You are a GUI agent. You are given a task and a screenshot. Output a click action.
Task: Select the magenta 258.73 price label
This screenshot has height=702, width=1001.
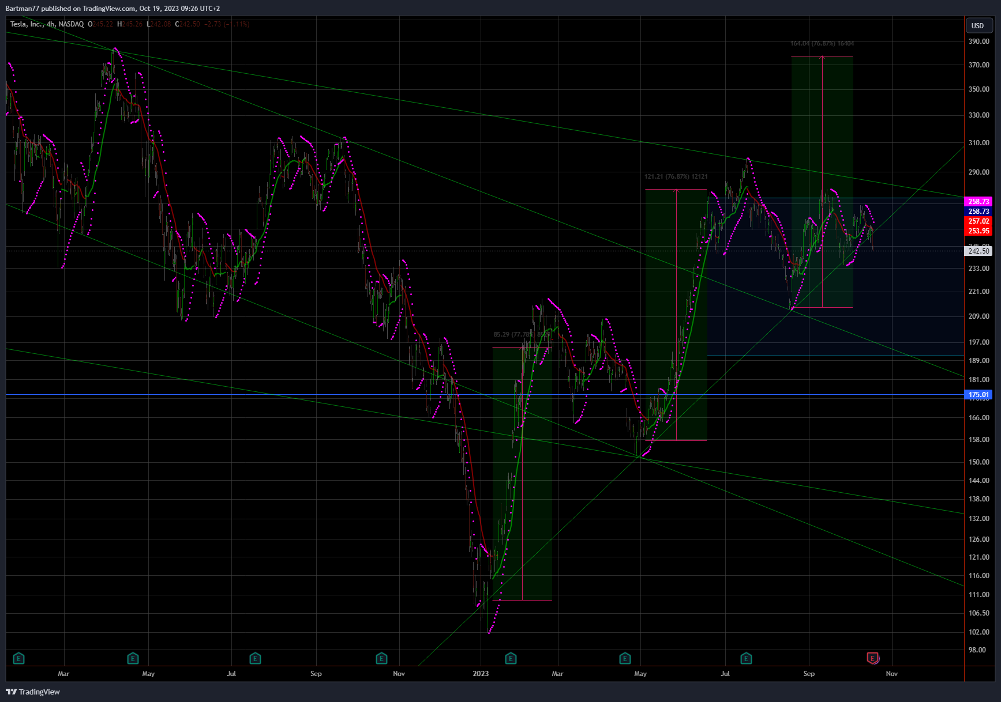point(978,202)
